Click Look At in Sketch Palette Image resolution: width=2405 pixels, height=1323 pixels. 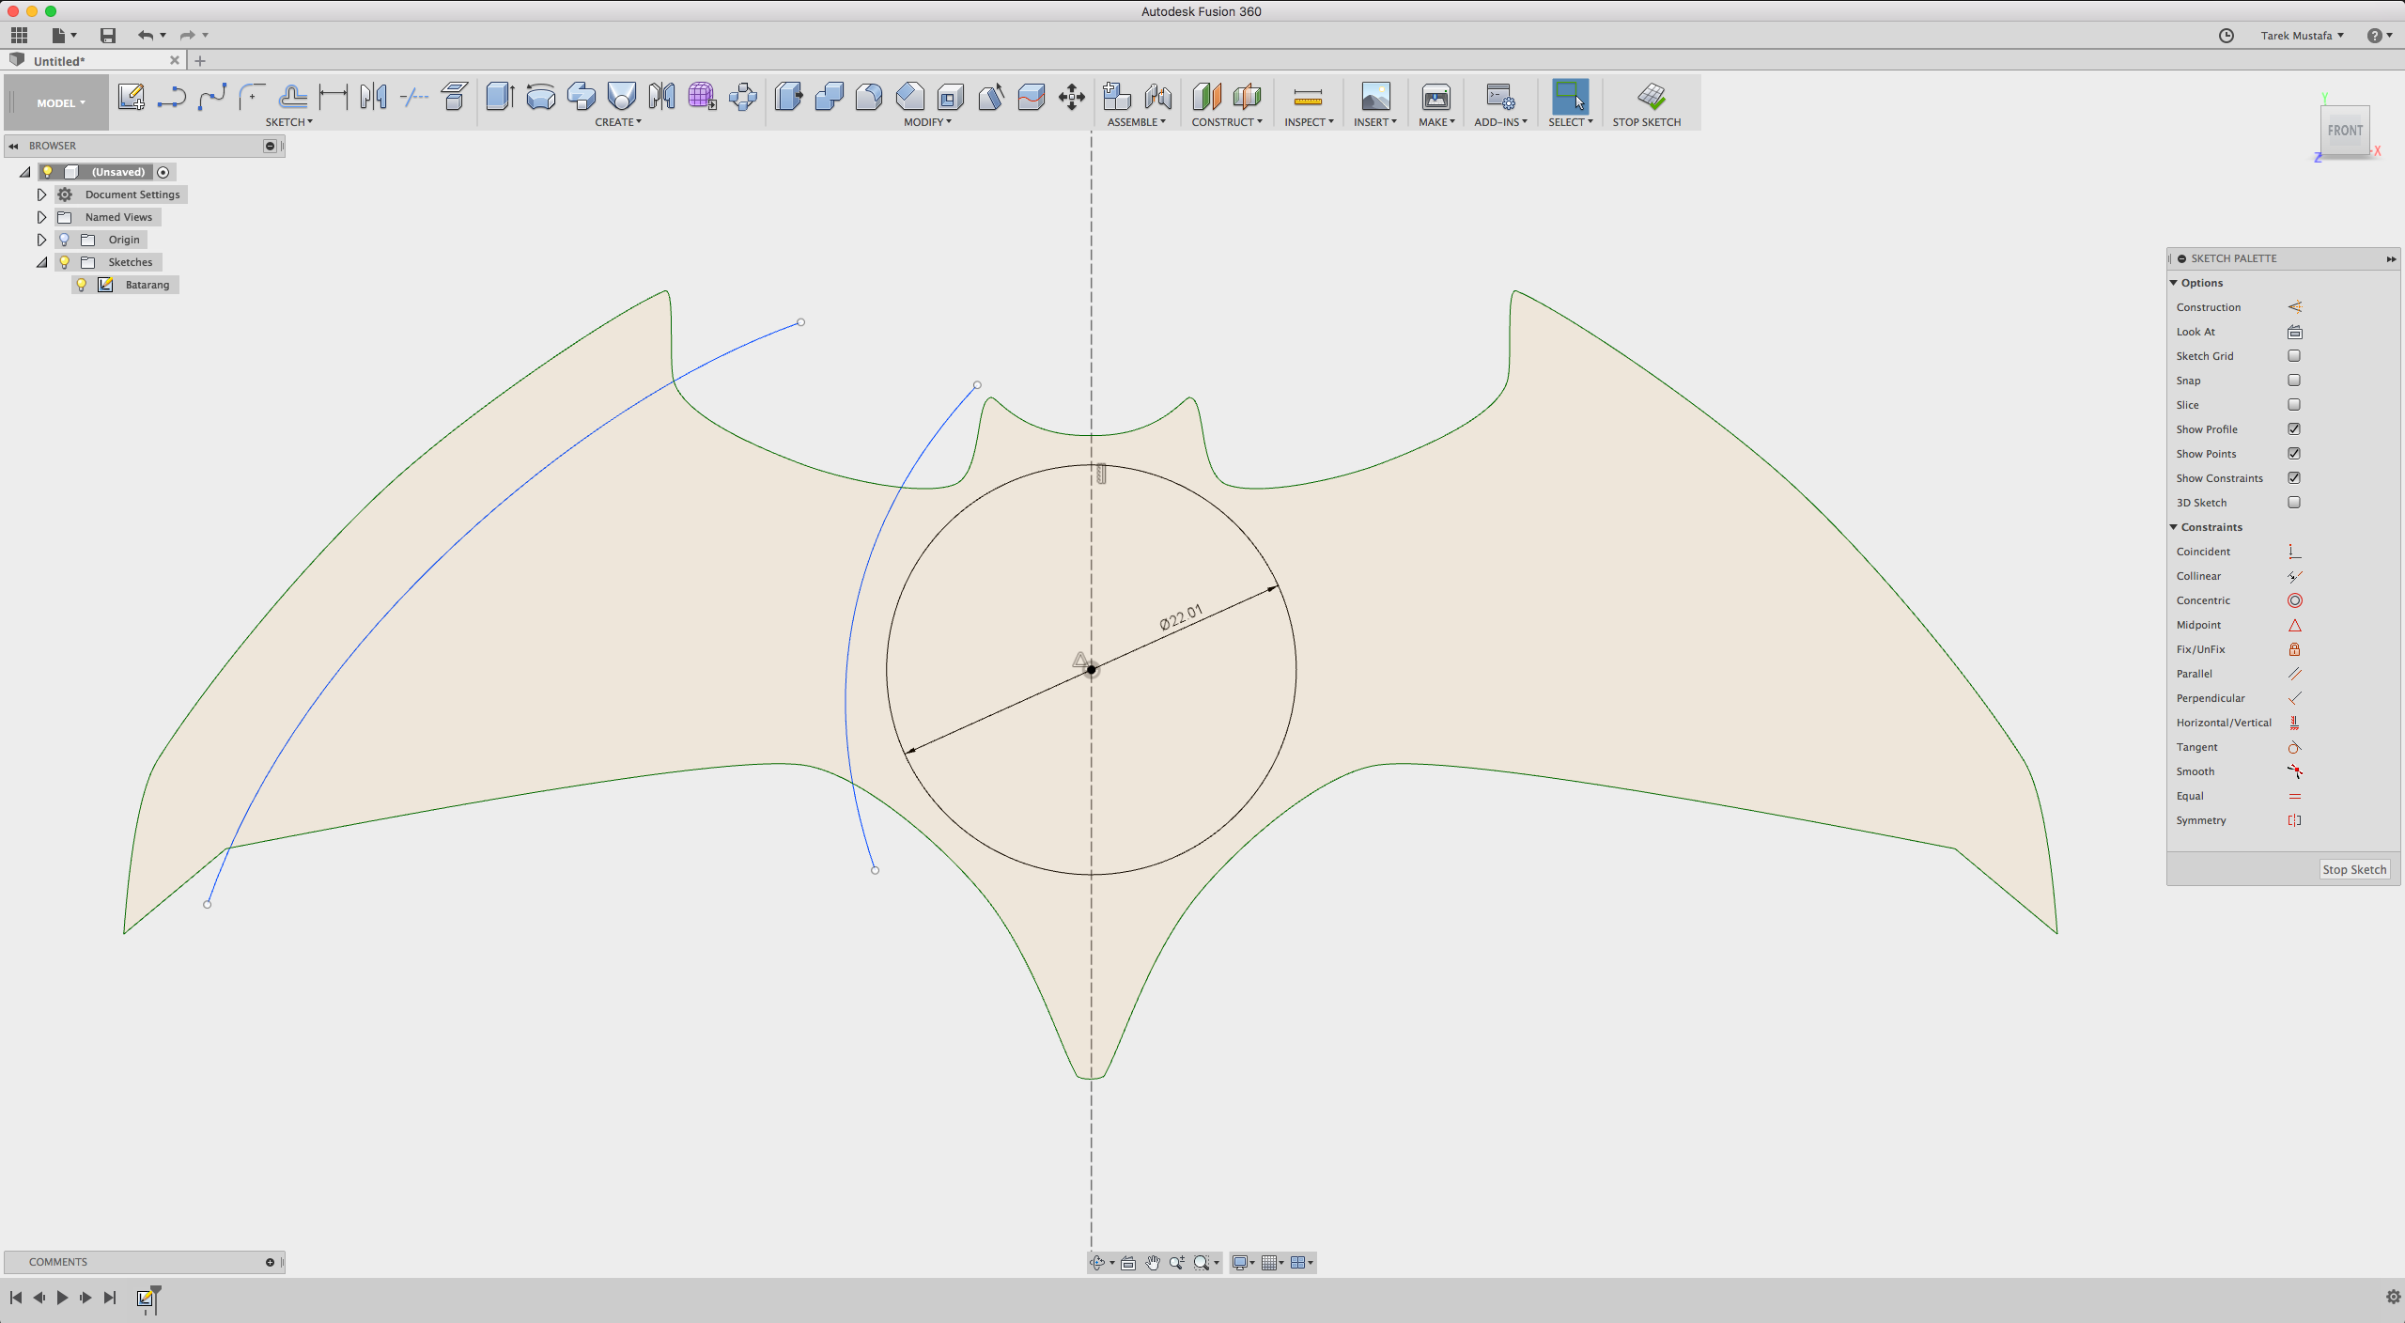pos(2294,332)
